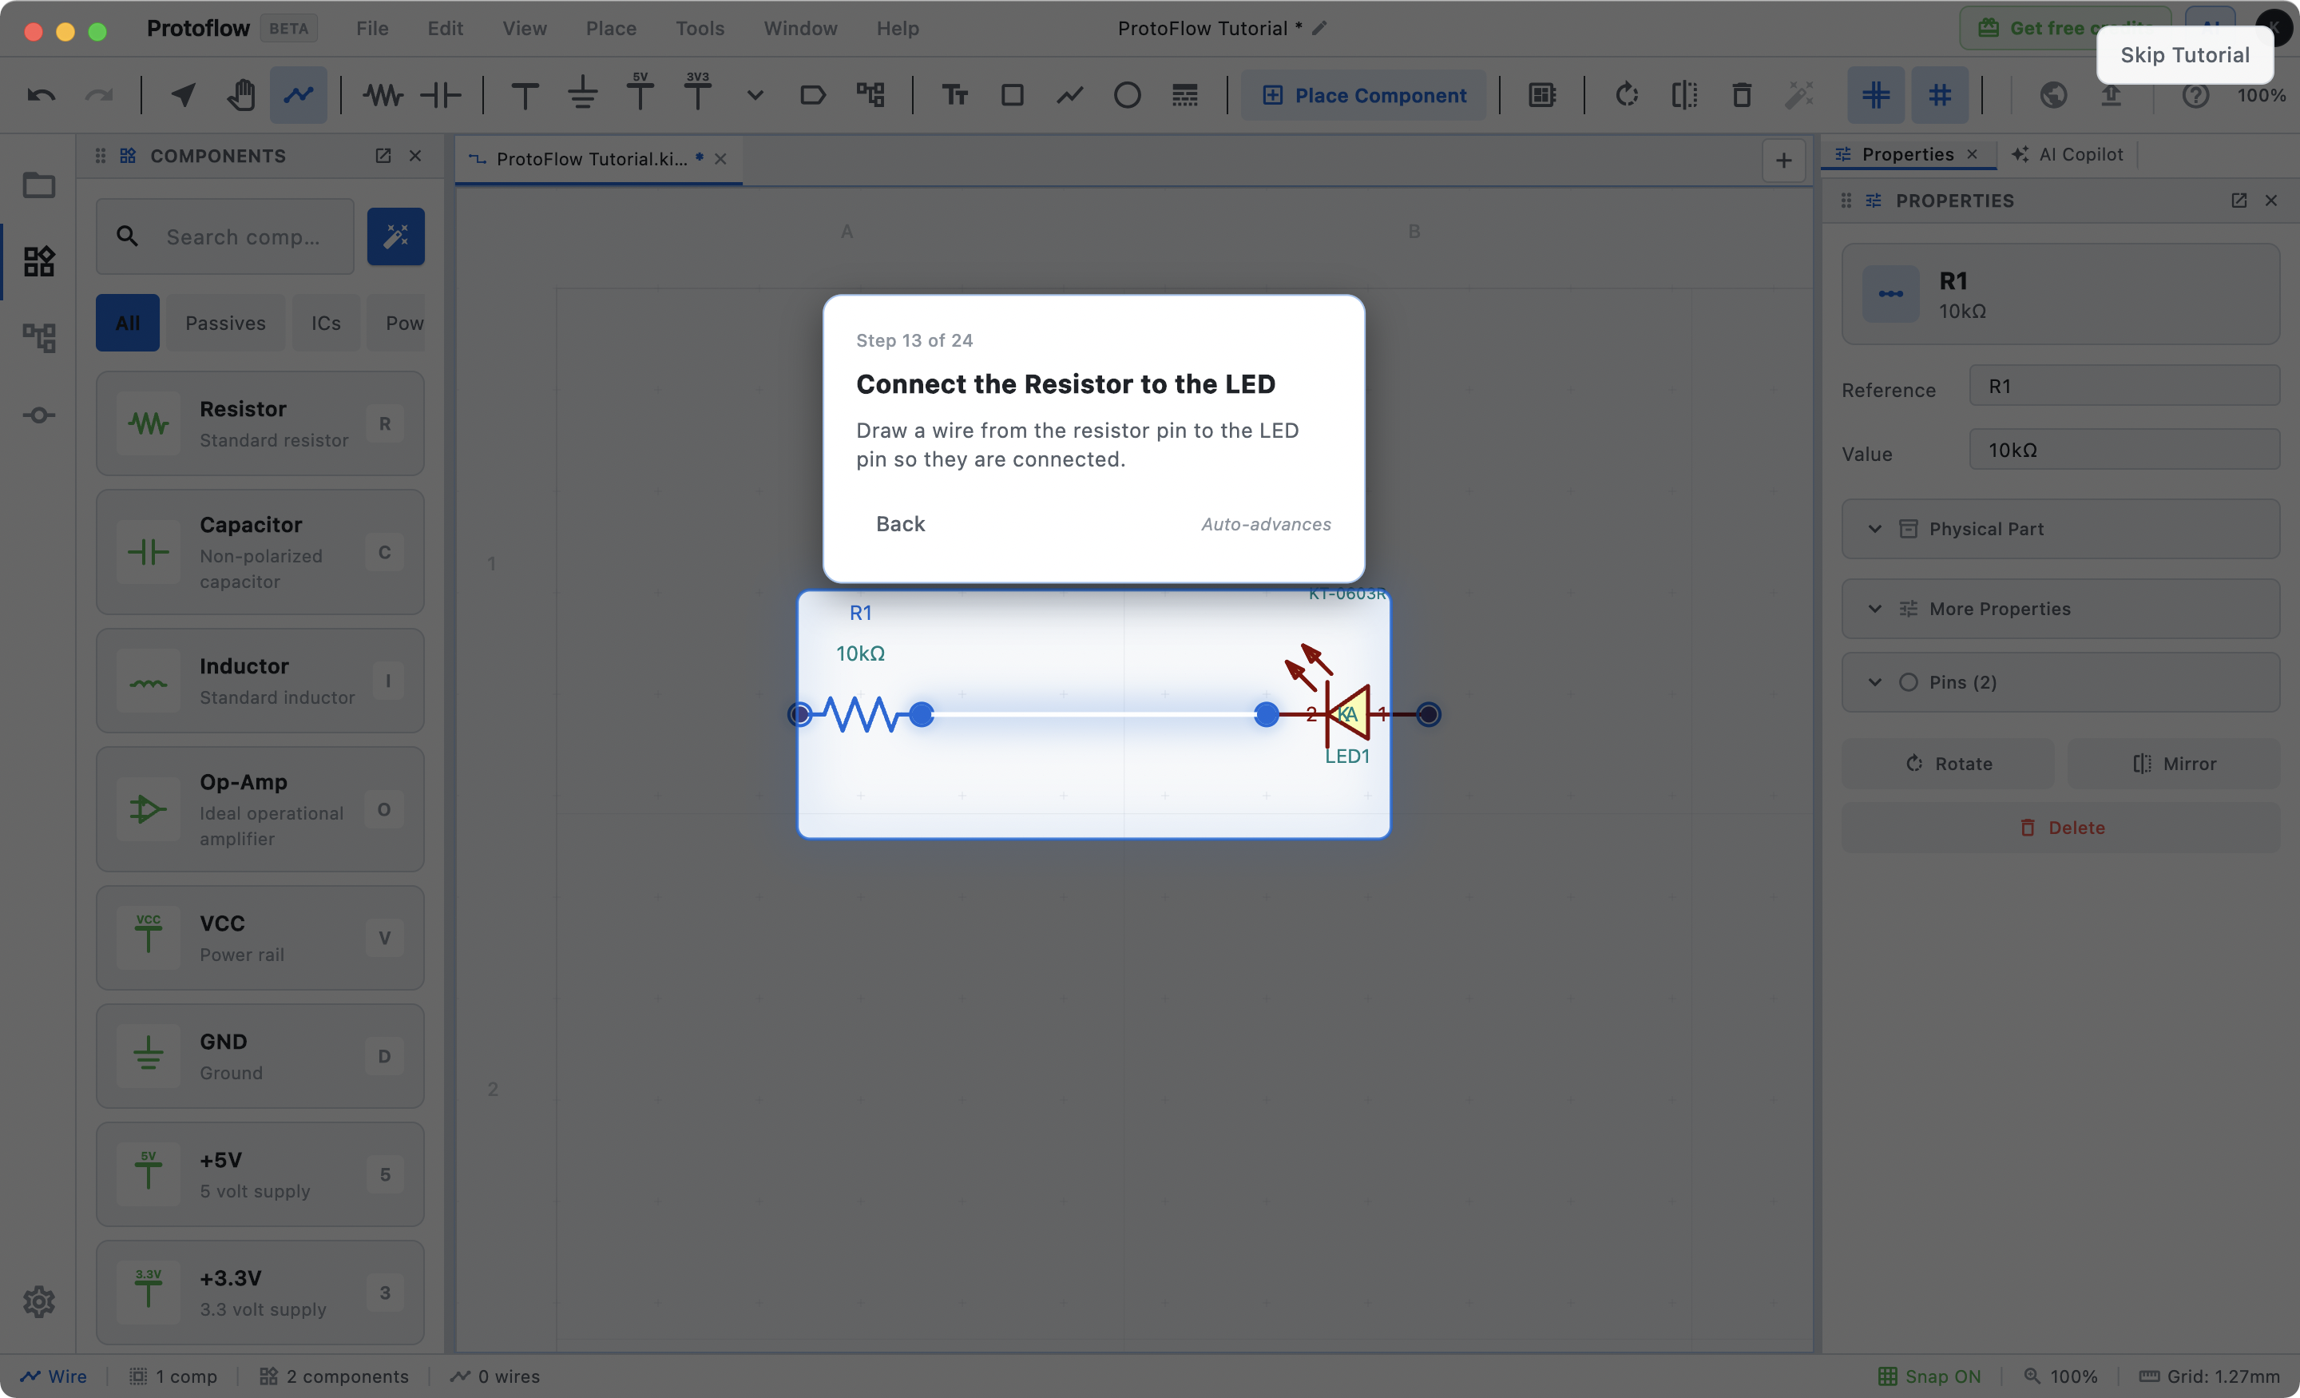Expand the Pins (2) section
This screenshot has height=1398, width=2300.
pos(2061,683)
